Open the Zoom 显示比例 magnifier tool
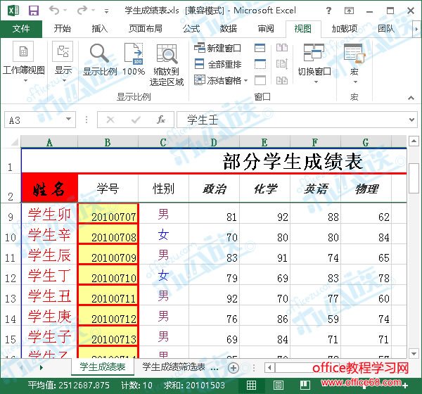This screenshot has height=394, width=422. tap(100, 60)
